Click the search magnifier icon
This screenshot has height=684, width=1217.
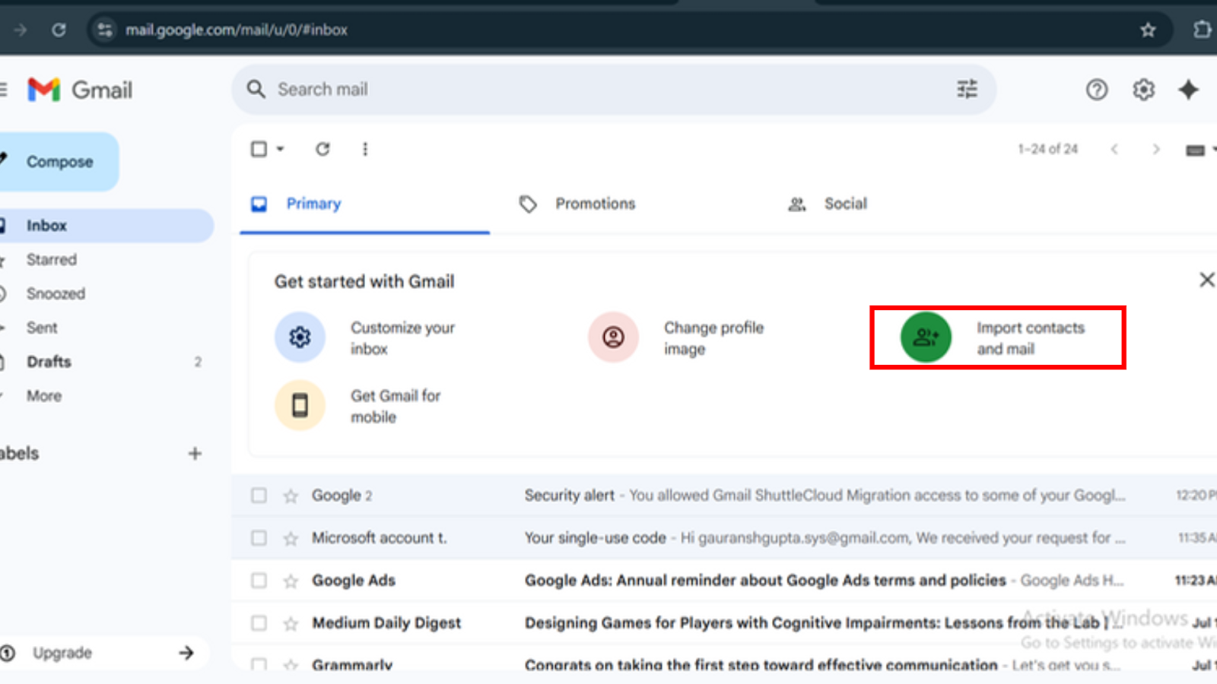(256, 90)
